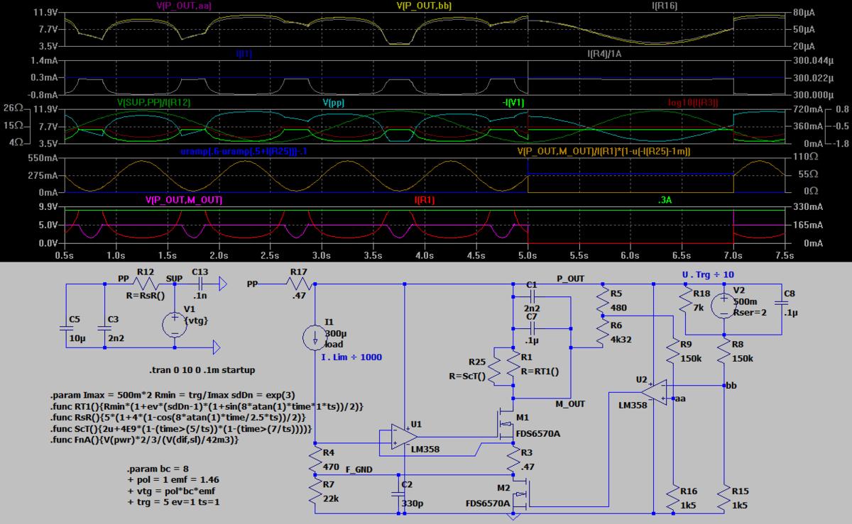Select the log10(I(R3)) trace label
The height and width of the screenshot is (524, 852).
(693, 103)
